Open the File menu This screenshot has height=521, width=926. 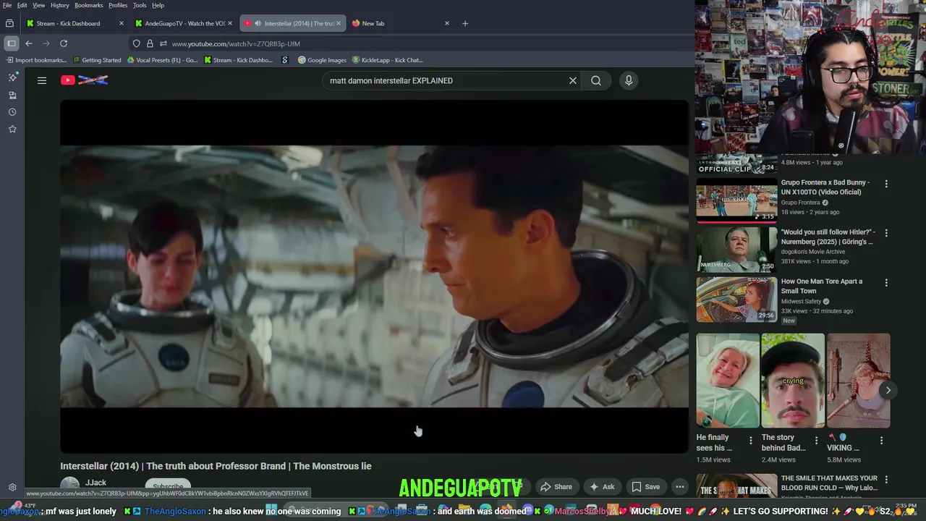(x=7, y=5)
